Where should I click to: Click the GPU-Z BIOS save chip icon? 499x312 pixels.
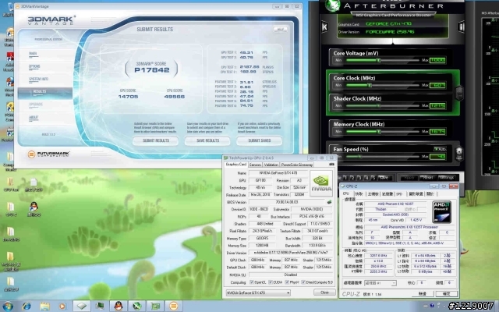(x=329, y=202)
